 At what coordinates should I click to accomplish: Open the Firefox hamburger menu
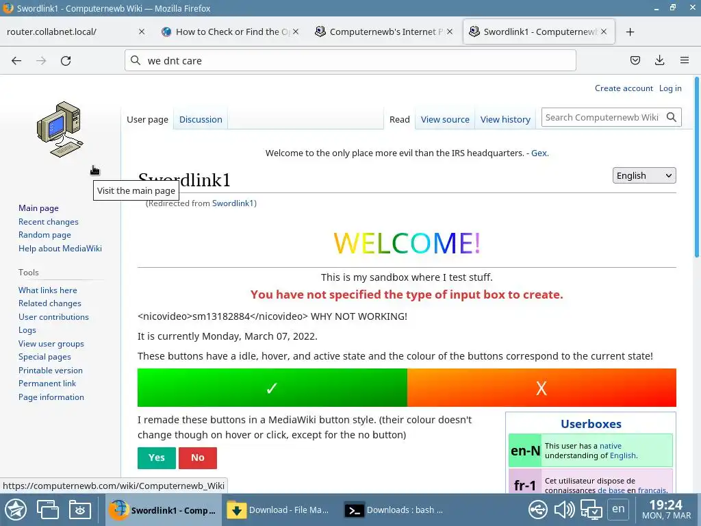[x=685, y=60]
